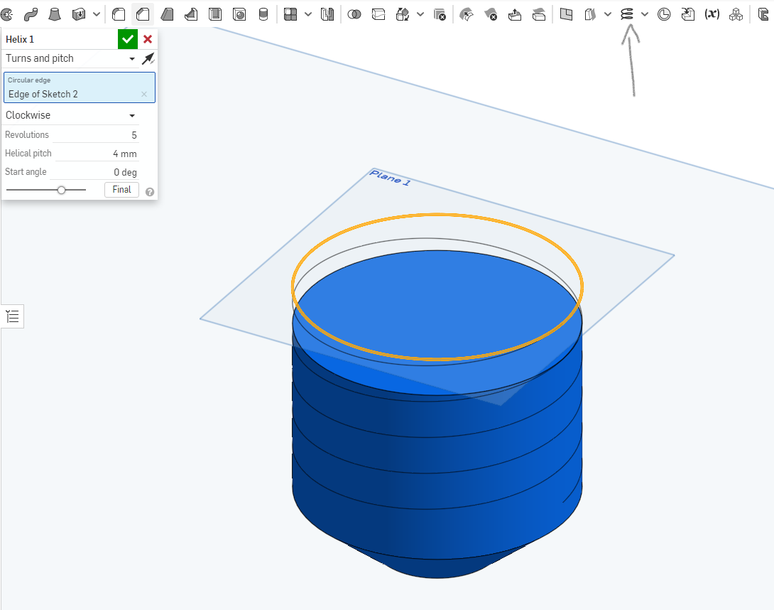Select the External thread tool
Screen dimensions: 774x610
pos(263,14)
